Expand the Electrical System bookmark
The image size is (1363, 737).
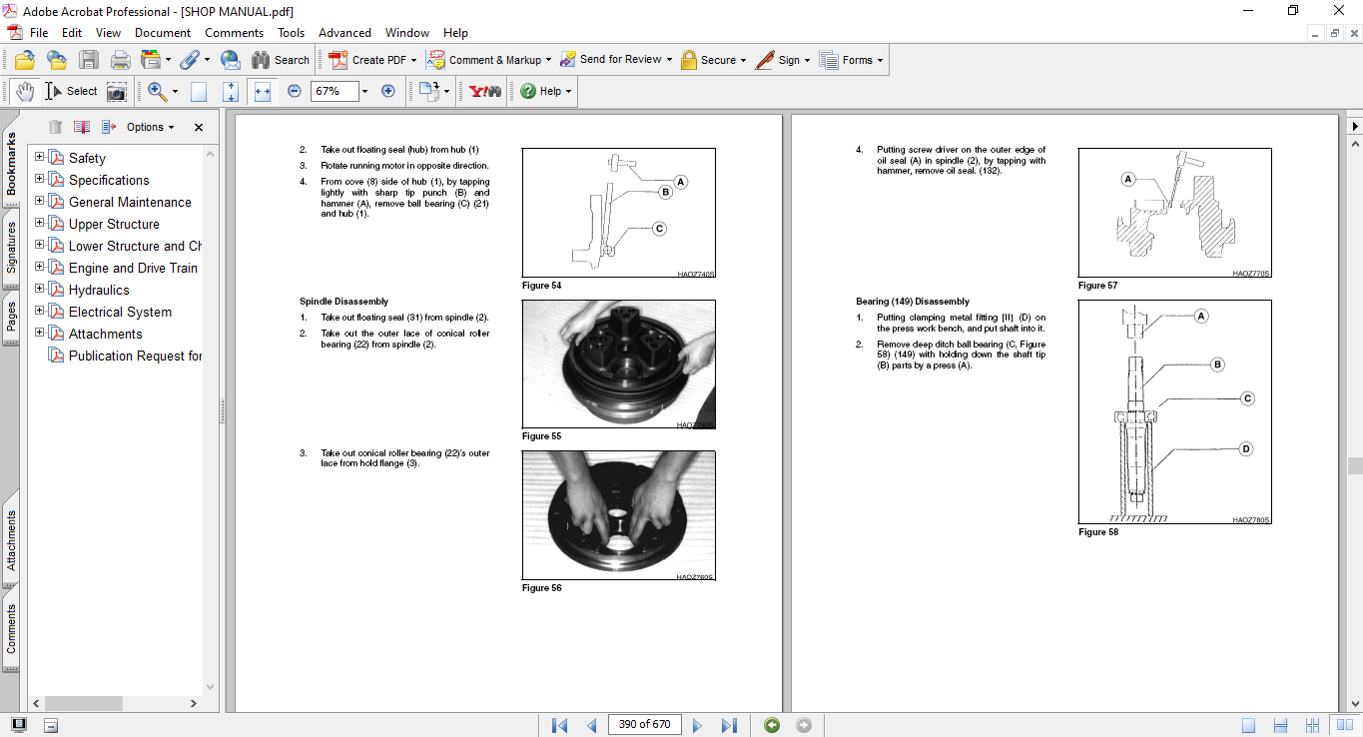coord(40,312)
